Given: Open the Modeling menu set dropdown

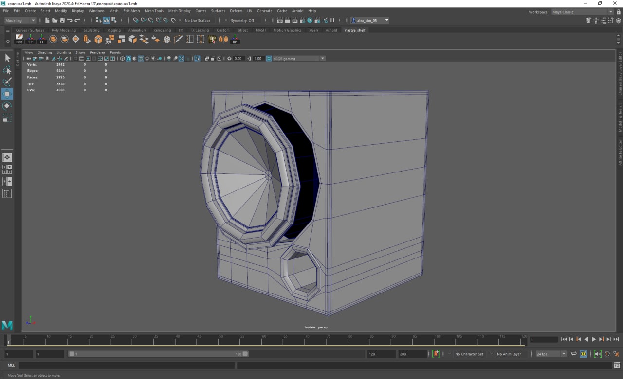Looking at the screenshot, I should pos(20,20).
